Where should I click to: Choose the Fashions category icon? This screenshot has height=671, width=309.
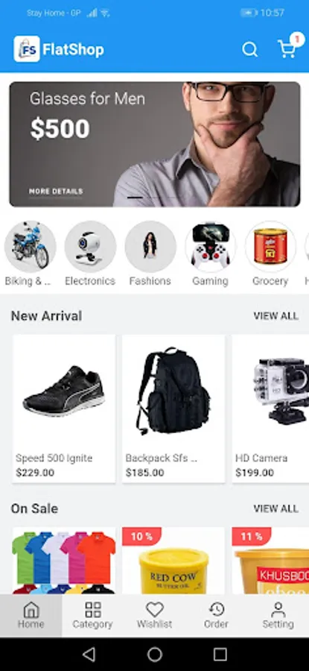[150, 246]
